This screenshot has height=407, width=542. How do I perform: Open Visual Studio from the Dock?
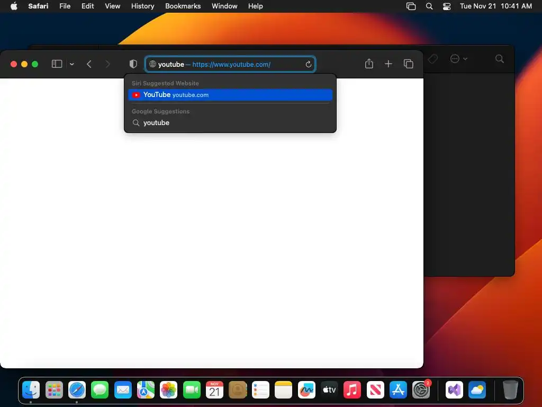[454, 390]
